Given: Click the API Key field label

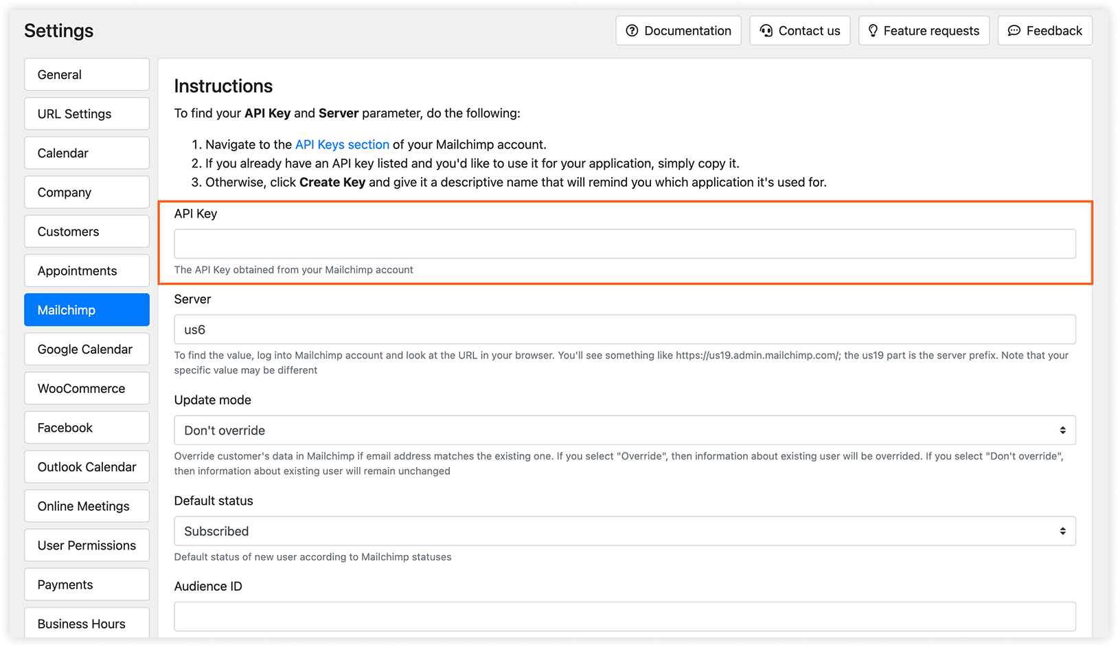Looking at the screenshot, I should click(196, 214).
